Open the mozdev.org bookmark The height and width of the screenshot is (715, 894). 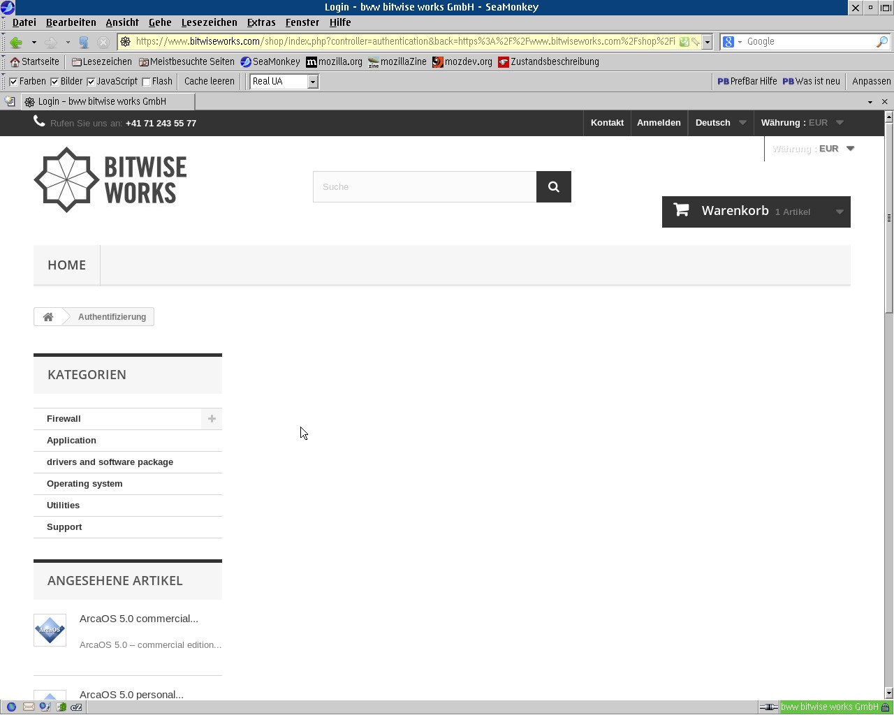point(462,61)
